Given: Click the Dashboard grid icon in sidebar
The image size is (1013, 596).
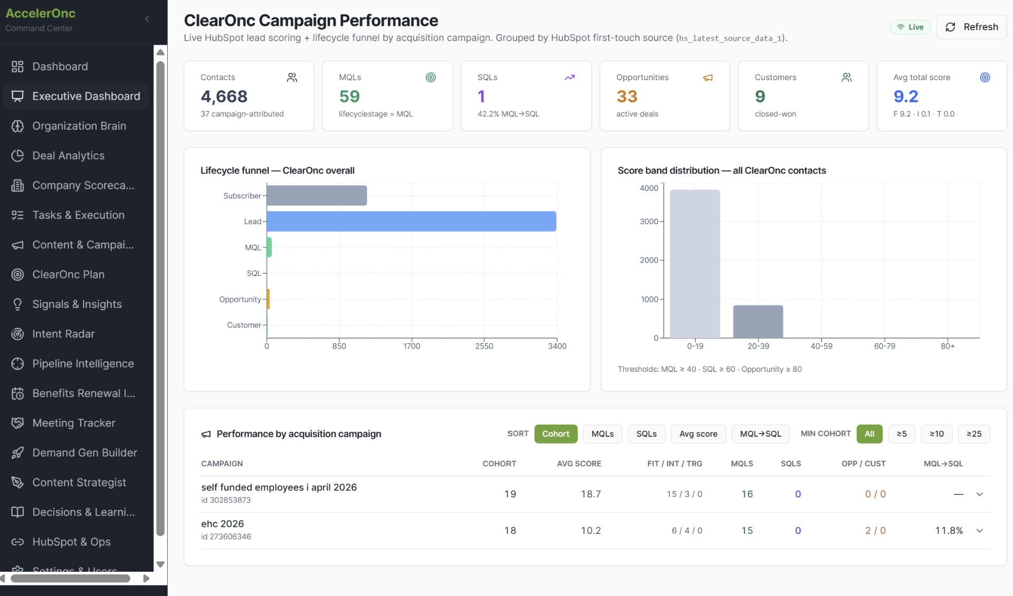Looking at the screenshot, I should pos(17,66).
